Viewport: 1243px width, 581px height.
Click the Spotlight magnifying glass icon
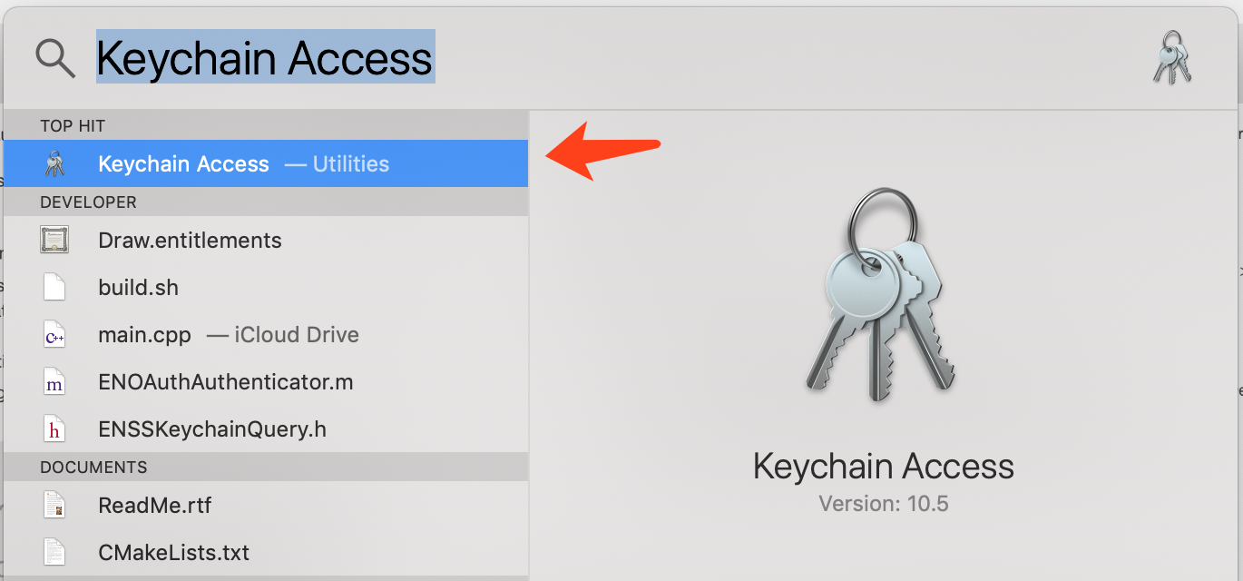[54, 58]
